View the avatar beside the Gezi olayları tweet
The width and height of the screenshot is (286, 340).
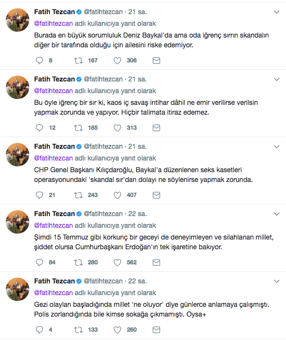click(x=18, y=289)
